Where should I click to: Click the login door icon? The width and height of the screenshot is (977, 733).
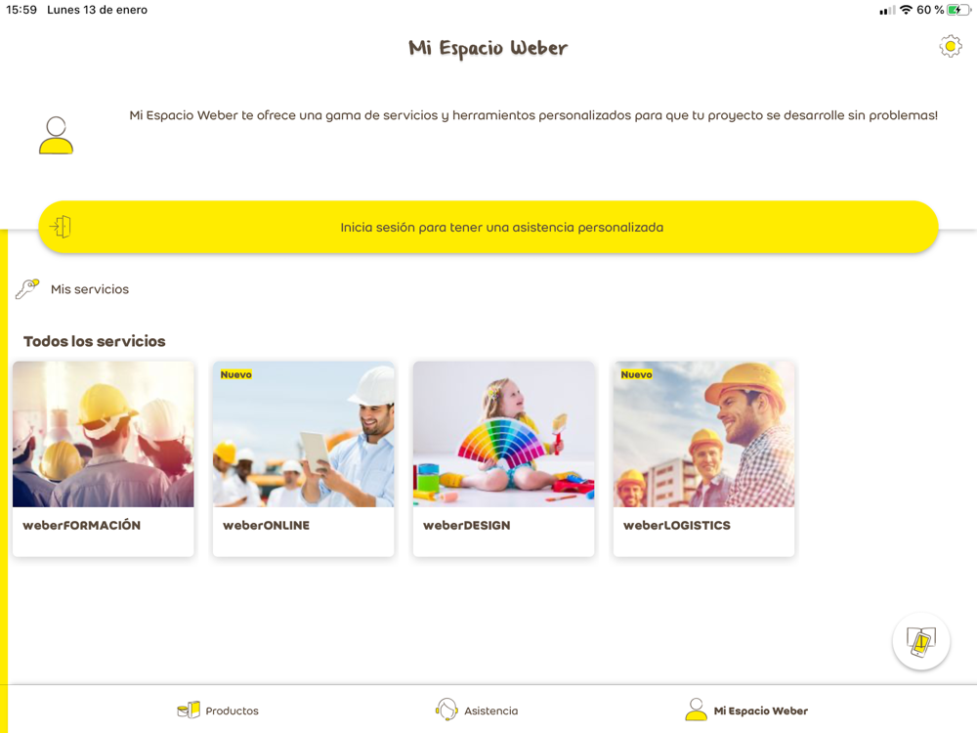[61, 227]
